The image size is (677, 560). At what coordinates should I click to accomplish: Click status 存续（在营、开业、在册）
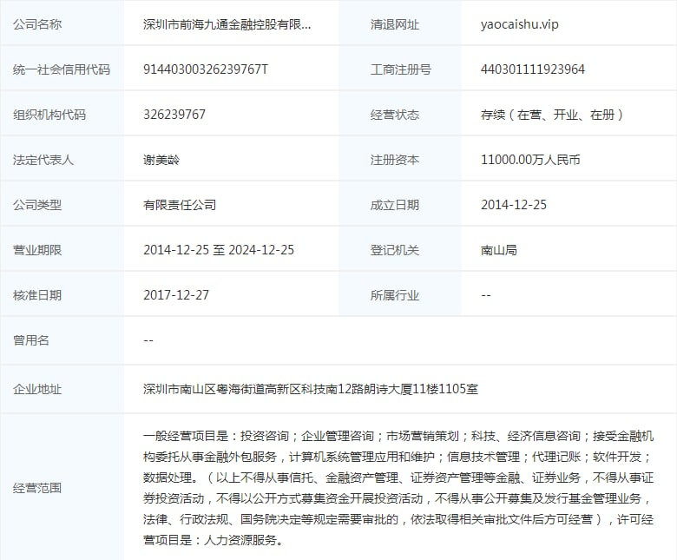point(552,115)
